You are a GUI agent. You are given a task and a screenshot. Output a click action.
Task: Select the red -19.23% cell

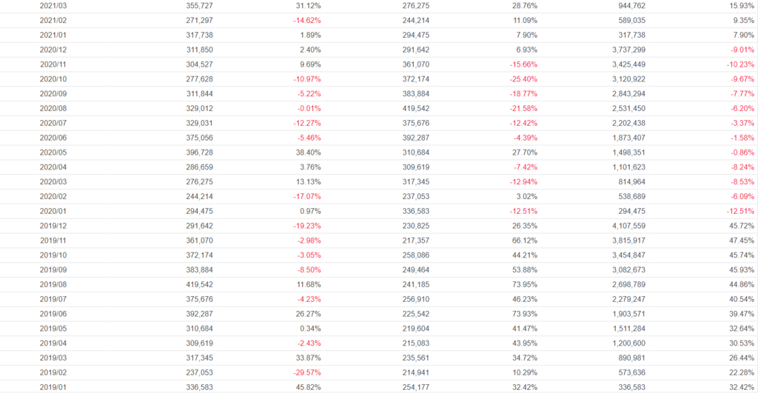(306, 226)
